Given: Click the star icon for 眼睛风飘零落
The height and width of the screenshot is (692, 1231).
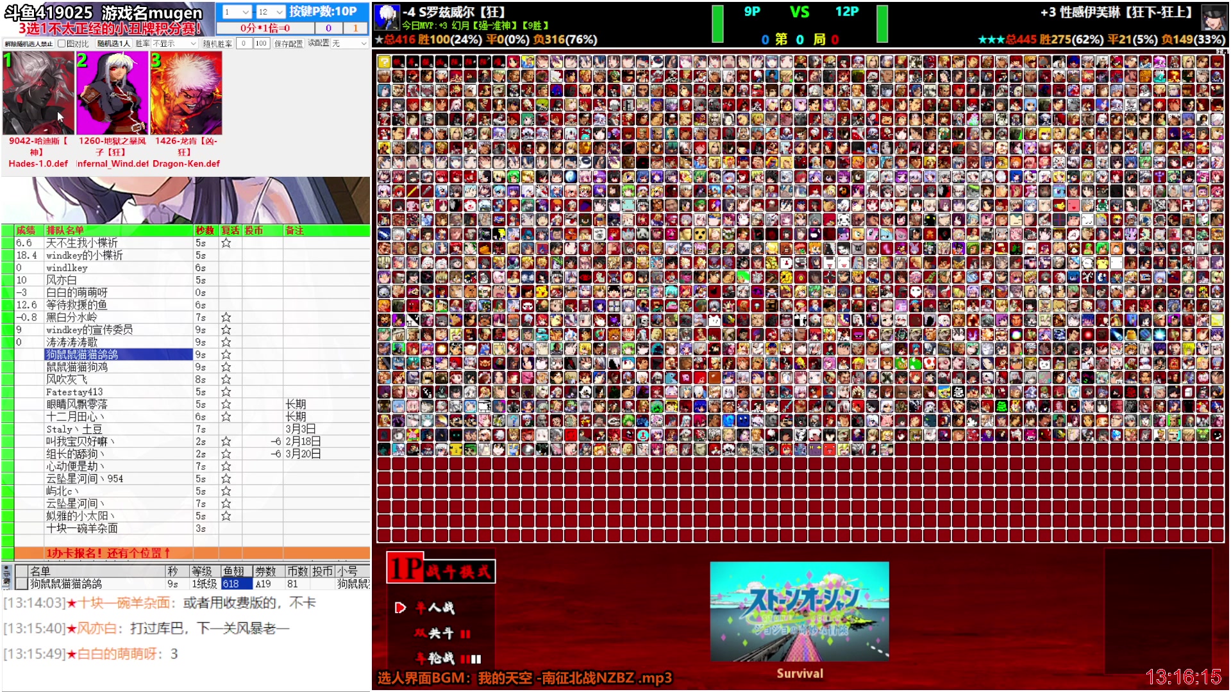Looking at the screenshot, I should point(226,404).
